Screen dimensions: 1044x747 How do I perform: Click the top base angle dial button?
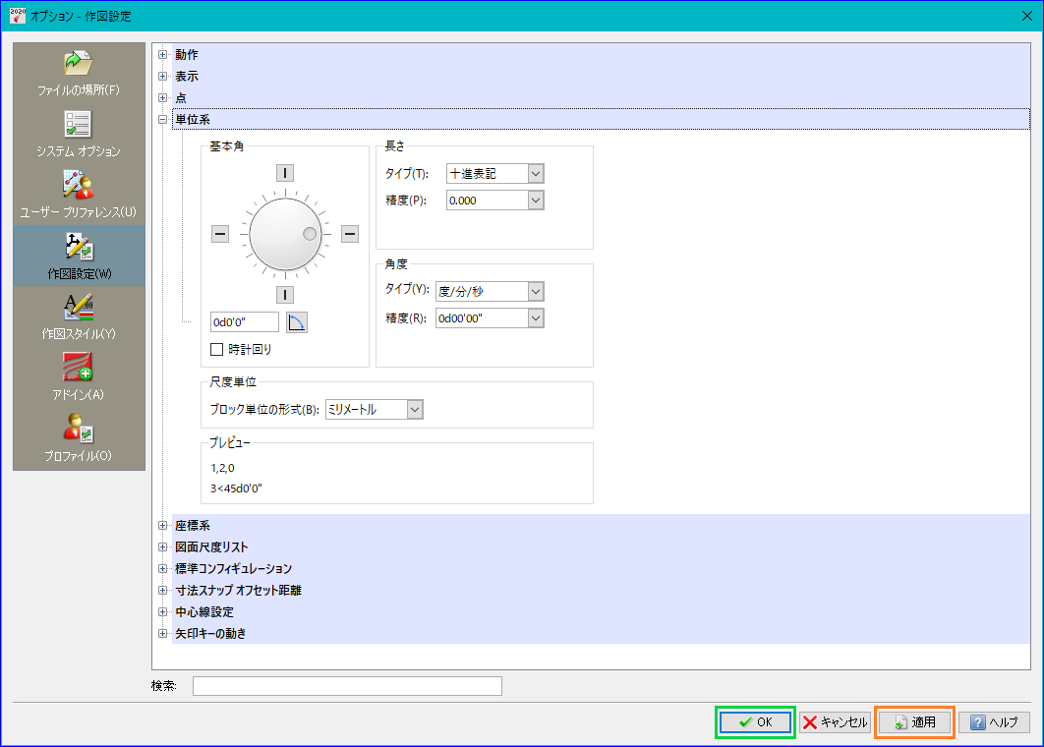pyautogui.click(x=285, y=173)
